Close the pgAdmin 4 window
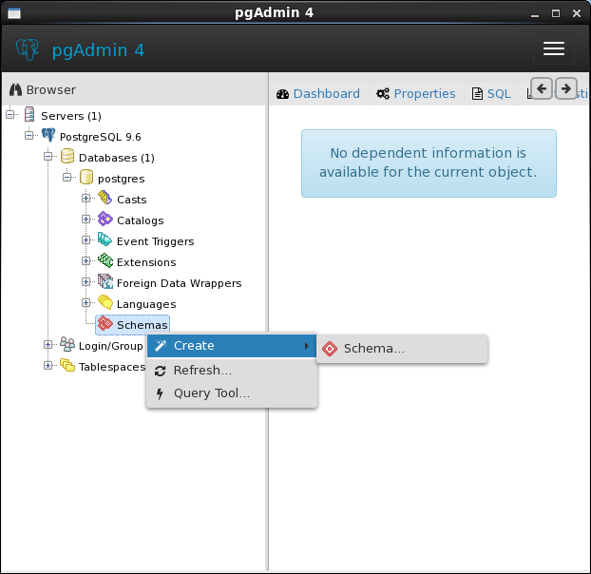The height and width of the screenshot is (574, 591). (577, 13)
